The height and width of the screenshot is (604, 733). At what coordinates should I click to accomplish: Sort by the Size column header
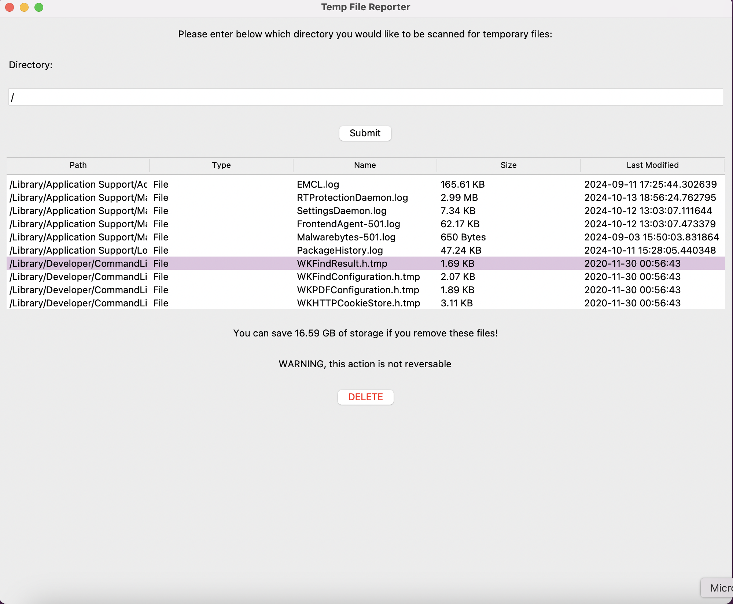coord(509,165)
